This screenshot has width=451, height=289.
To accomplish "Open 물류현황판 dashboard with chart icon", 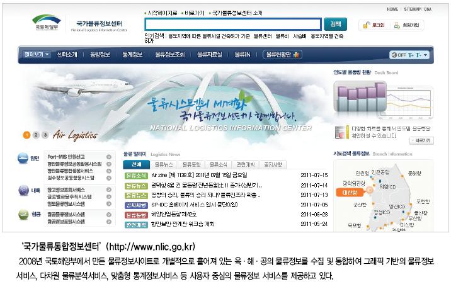I will point(282,54).
